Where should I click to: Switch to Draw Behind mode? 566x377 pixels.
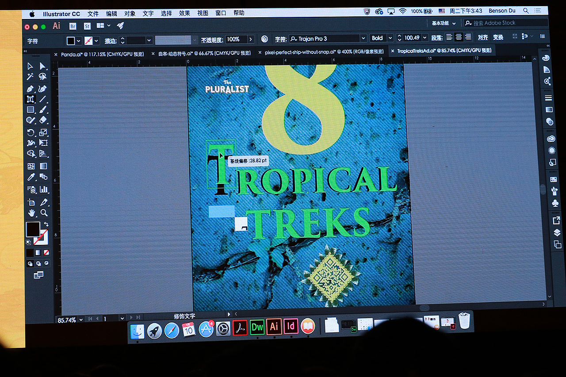coord(38,264)
